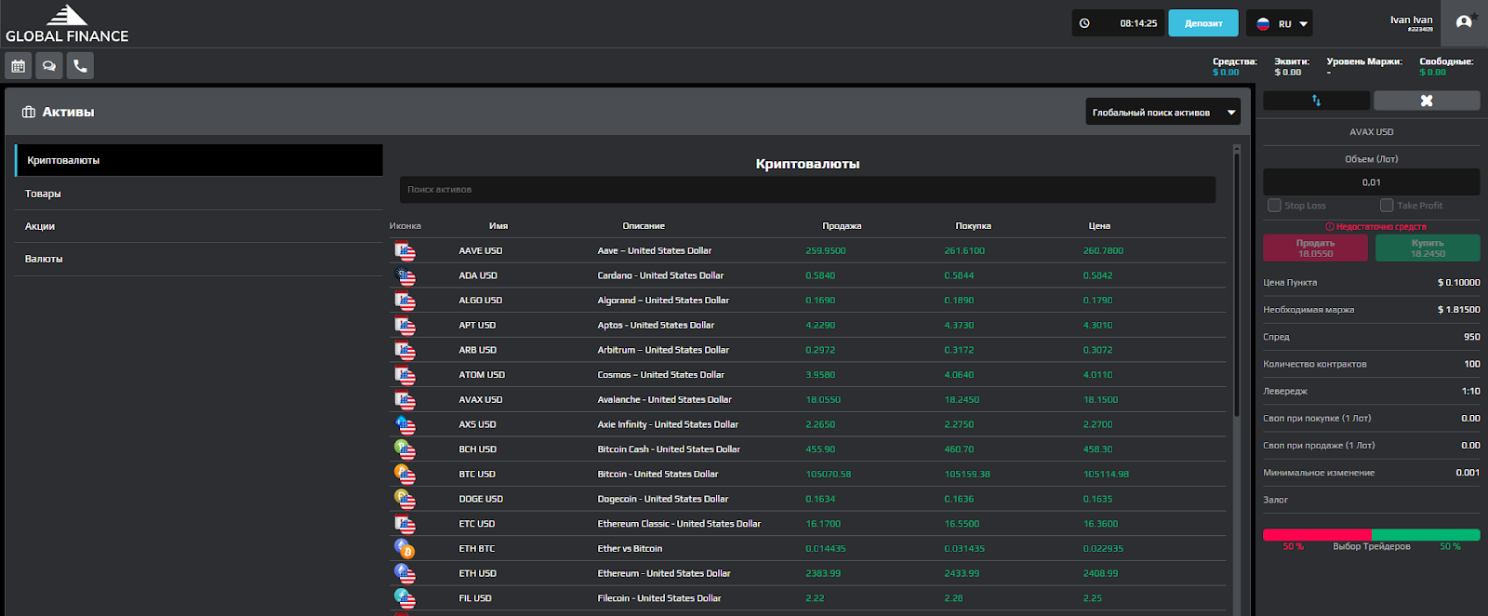Click the DOGE USD coin icon
The image size is (1488, 616).
405,500
